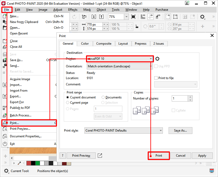218x177 pixels.
Task: Switch to the Layout tab
Action: coord(123,44)
